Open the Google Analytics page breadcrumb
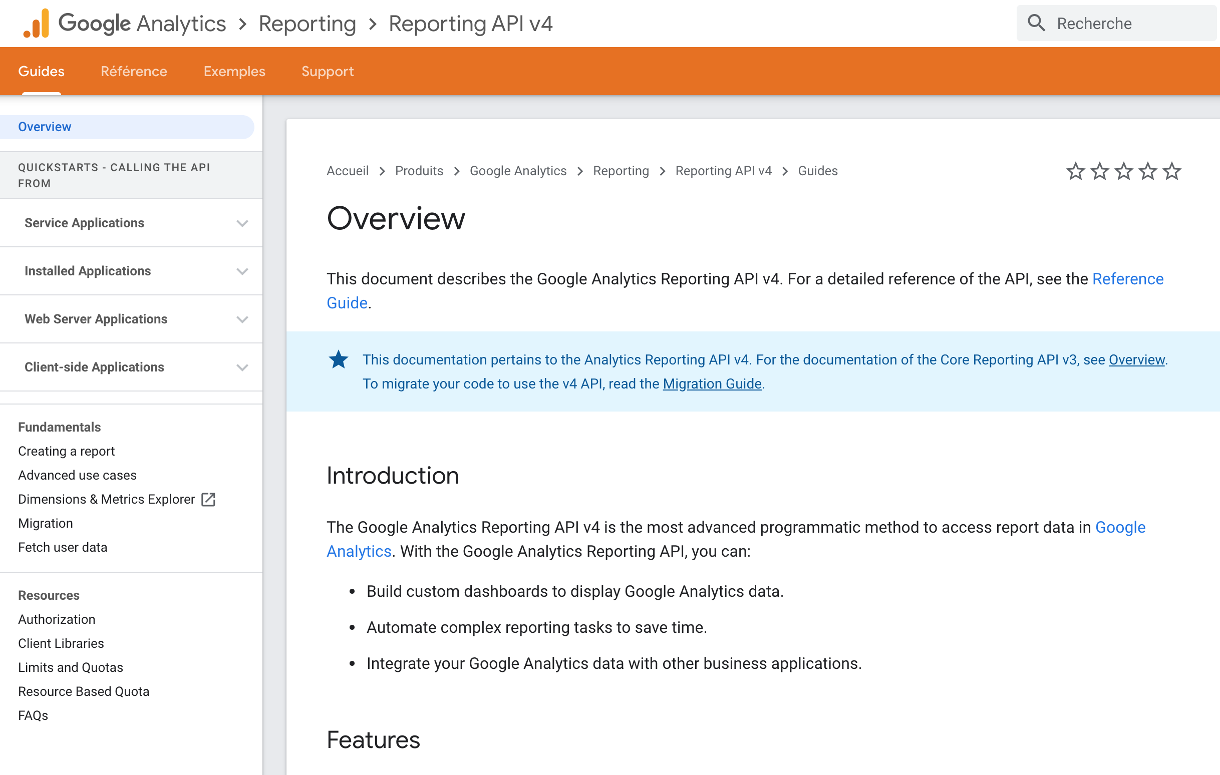Viewport: 1220px width, 775px height. pyautogui.click(x=518, y=171)
